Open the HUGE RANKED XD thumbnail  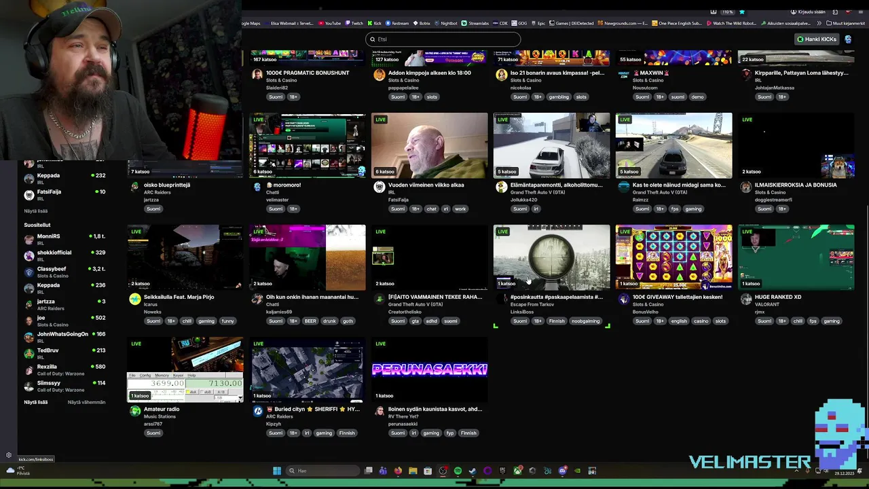coord(796,257)
